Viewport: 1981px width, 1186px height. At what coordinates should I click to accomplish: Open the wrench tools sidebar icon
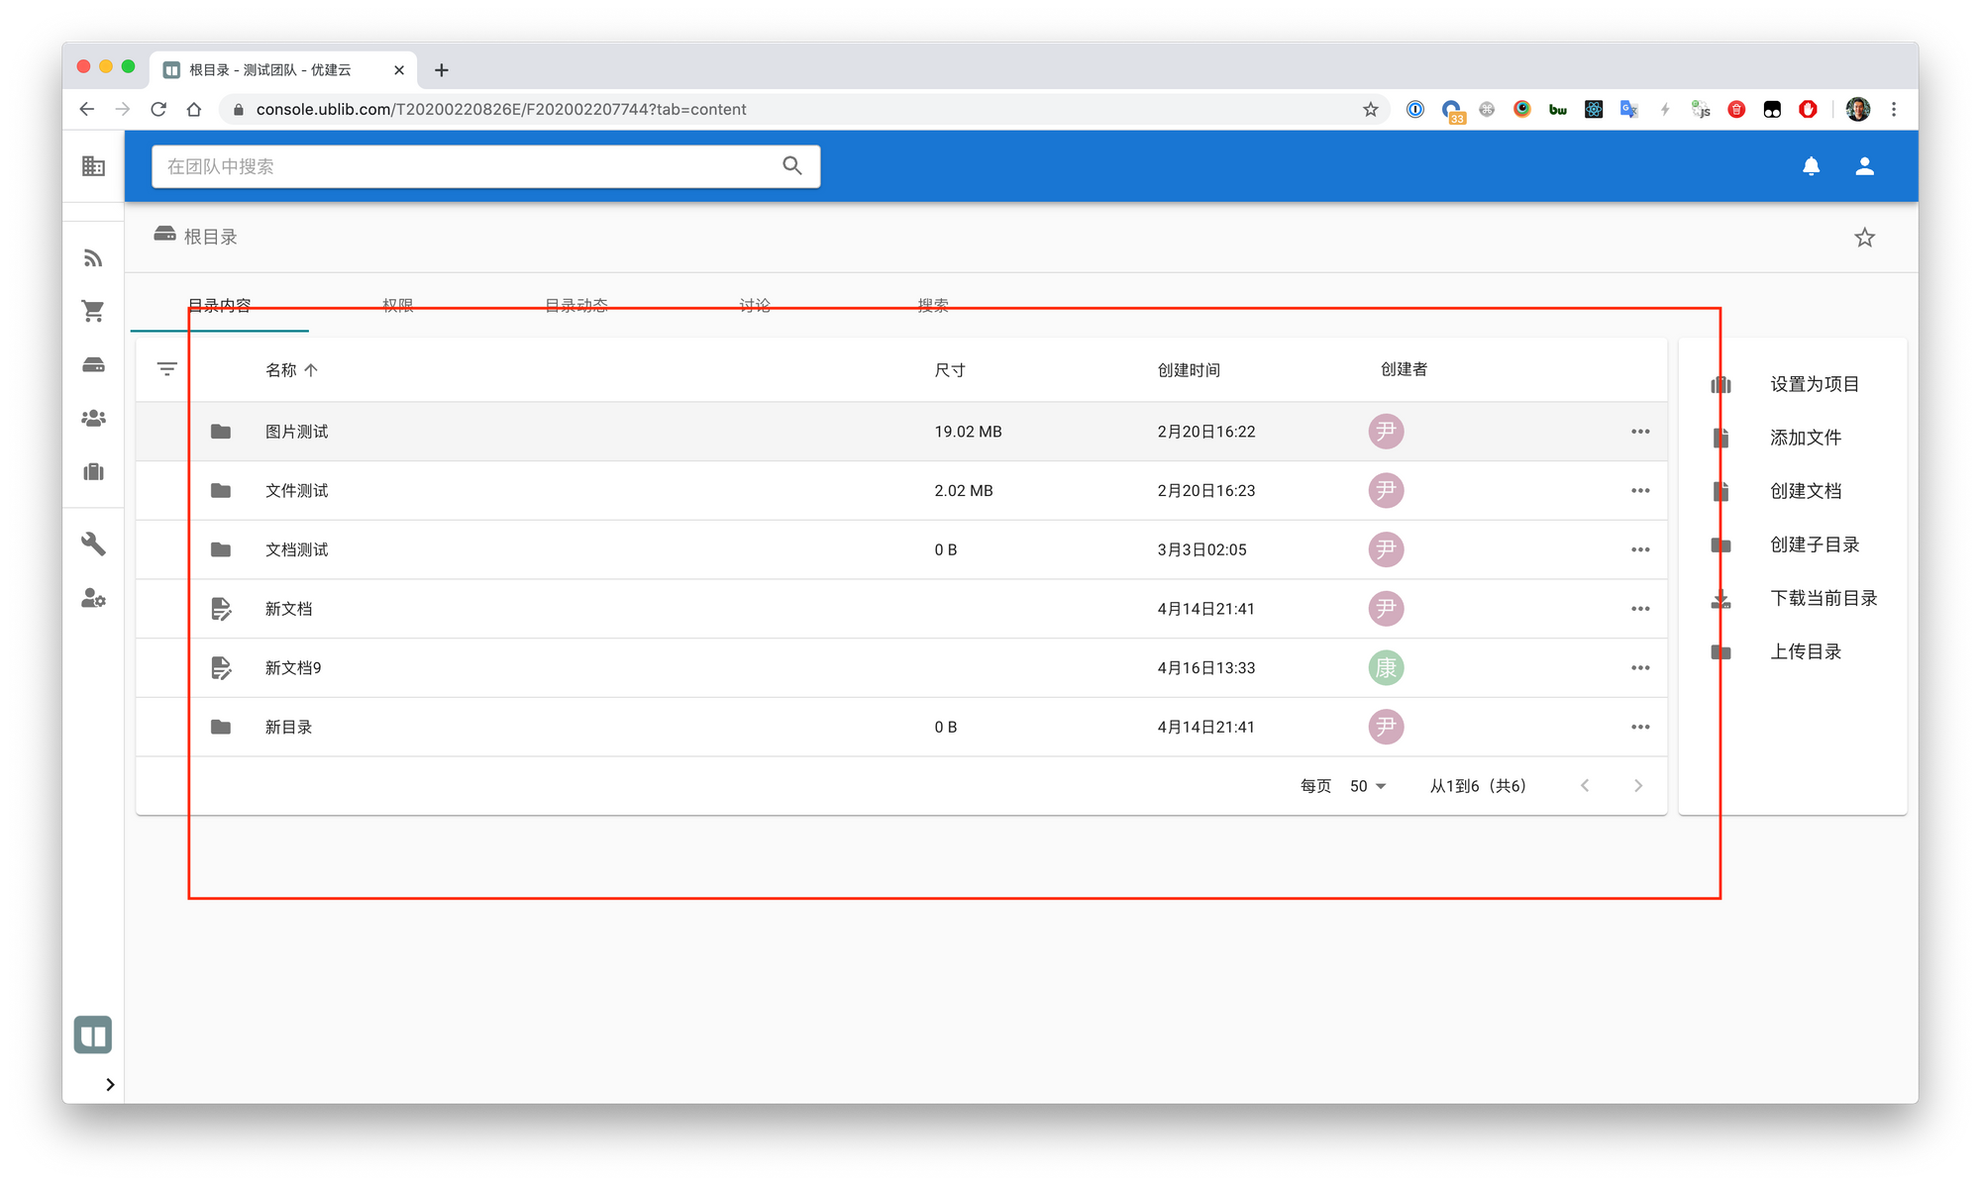(93, 544)
